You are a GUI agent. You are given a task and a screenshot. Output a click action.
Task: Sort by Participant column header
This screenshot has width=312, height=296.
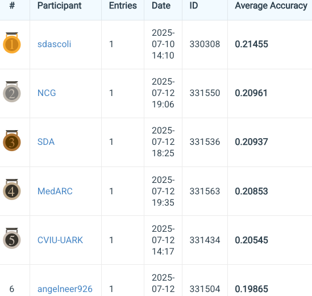[59, 6]
